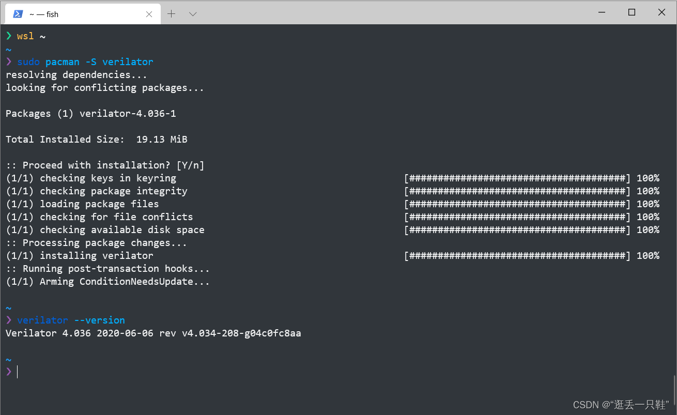Image resolution: width=677 pixels, height=415 pixels.
Task: Click '(1/1) Arming ConditionNeedsUpdate...' line
Action: click(x=108, y=282)
